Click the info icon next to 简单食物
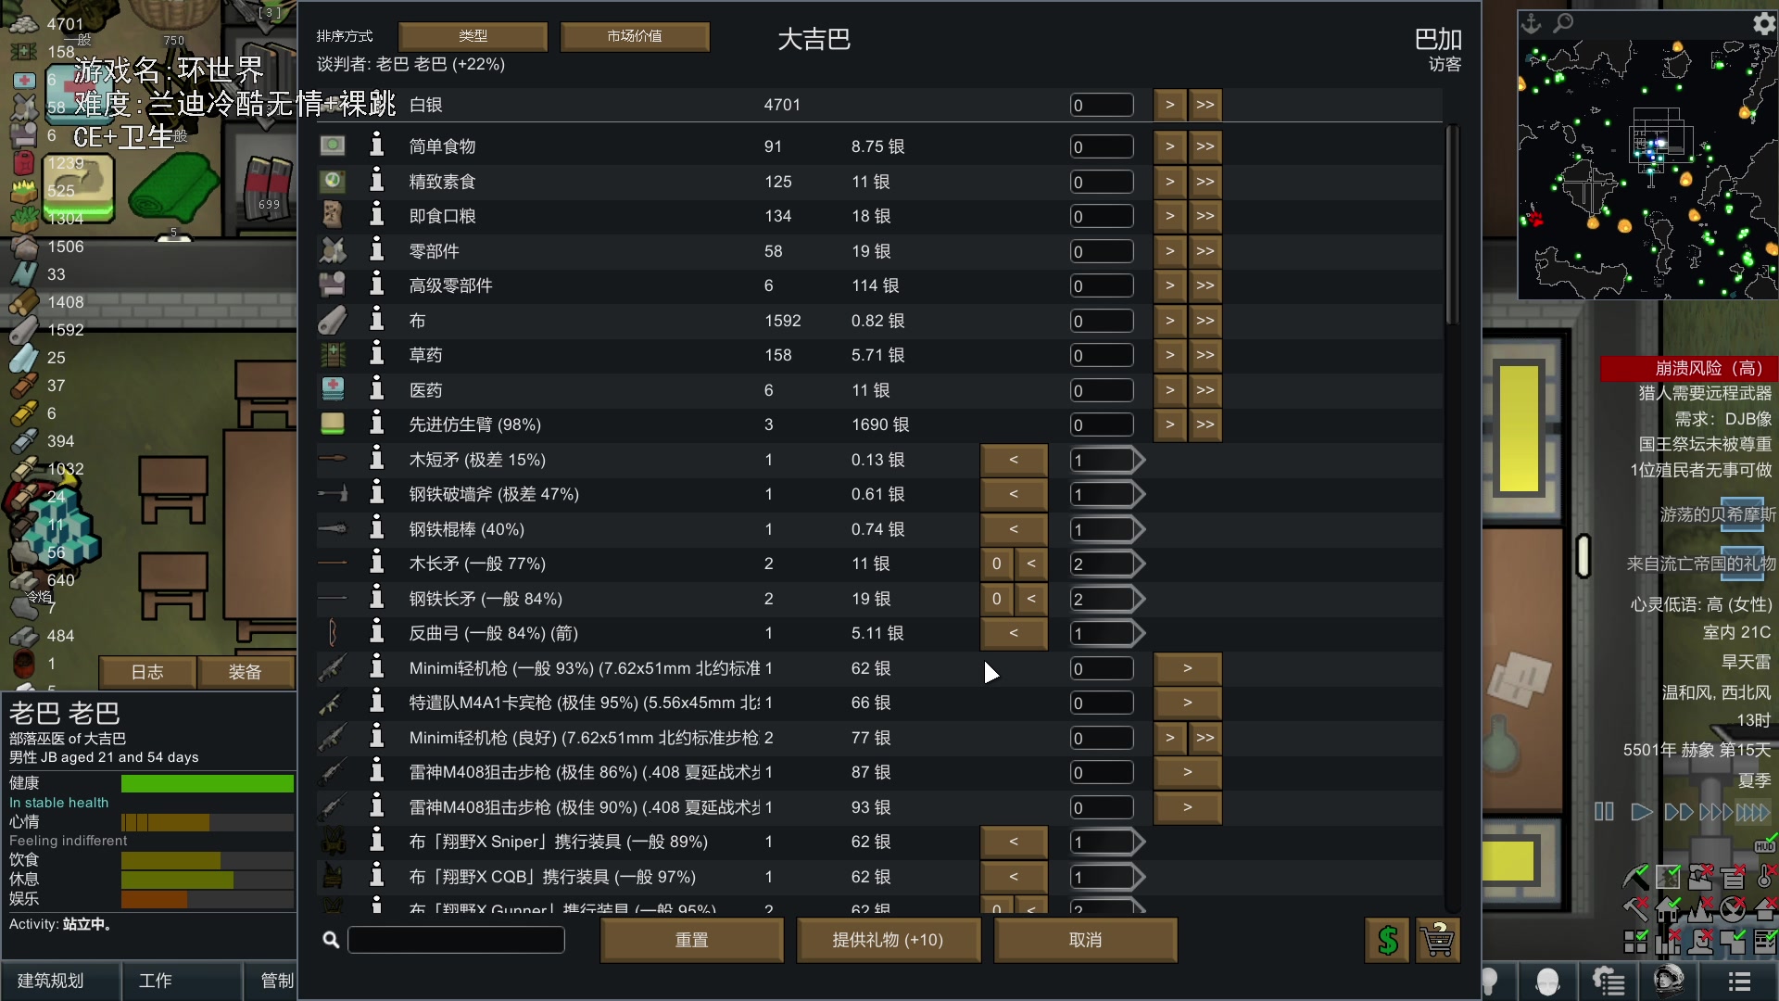Screen dimensions: 1779x1001 point(376,146)
